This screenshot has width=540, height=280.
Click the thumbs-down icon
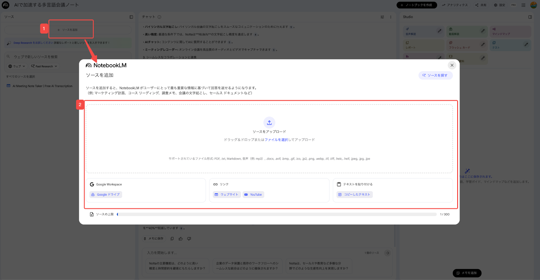coord(189,239)
